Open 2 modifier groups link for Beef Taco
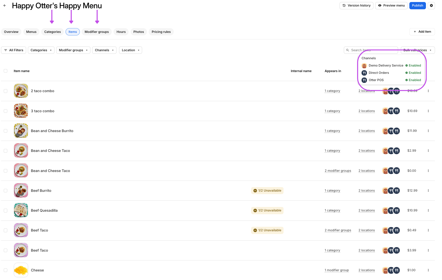The height and width of the screenshot is (280, 442). (x=338, y=230)
